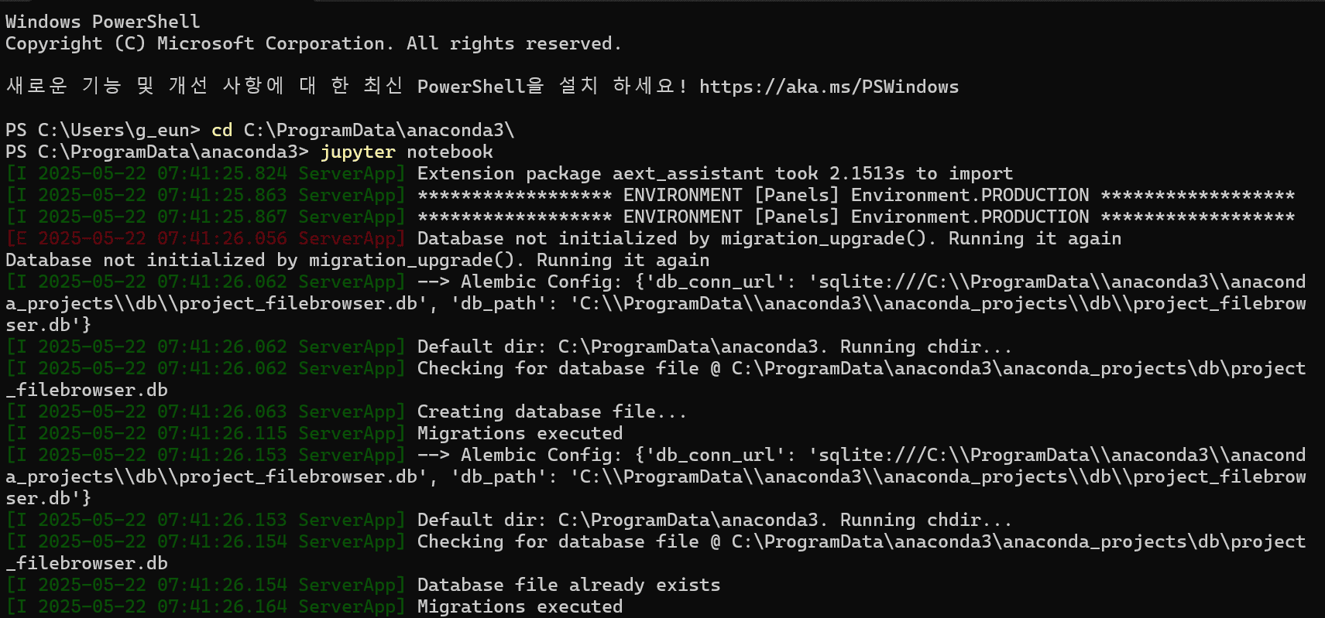Click the red error ServerApp timestamp tag
1325x618 pixels.
pos(205,238)
